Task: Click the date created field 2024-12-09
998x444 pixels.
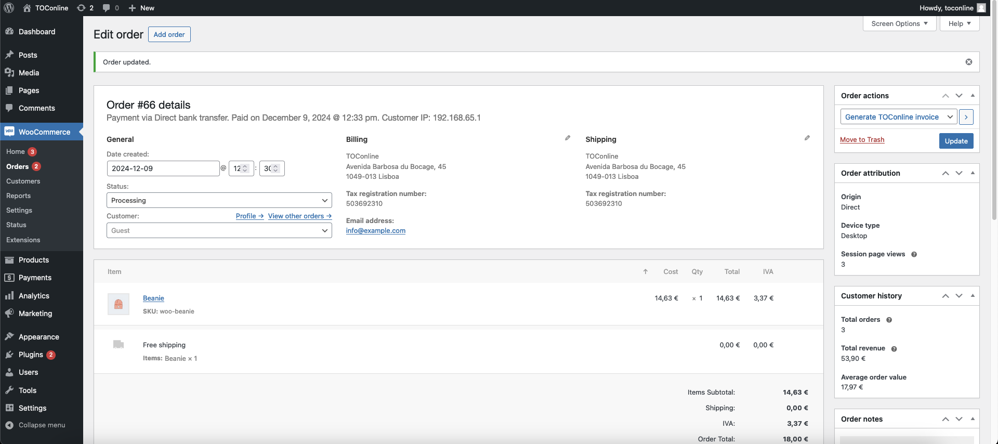Action: click(163, 168)
